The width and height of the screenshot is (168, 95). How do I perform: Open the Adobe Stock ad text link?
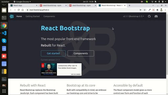click(x=67, y=67)
